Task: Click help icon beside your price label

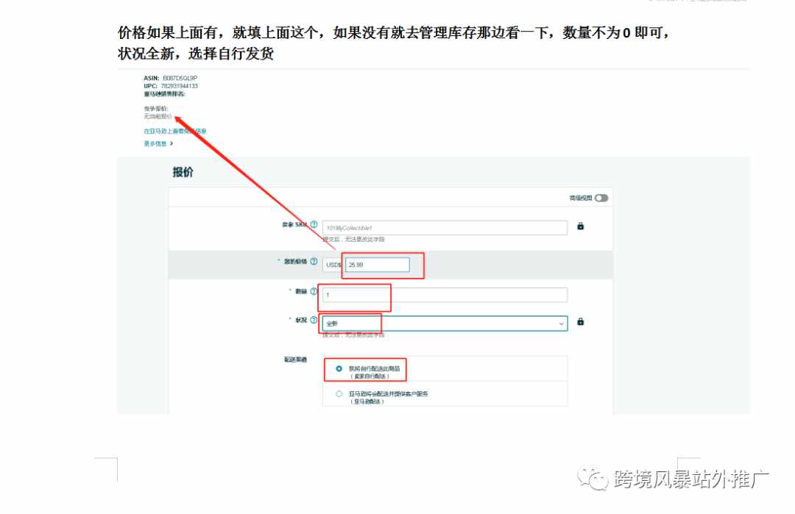Action: tap(314, 261)
